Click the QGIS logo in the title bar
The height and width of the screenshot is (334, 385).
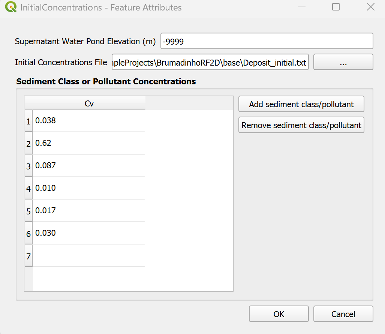point(12,7)
